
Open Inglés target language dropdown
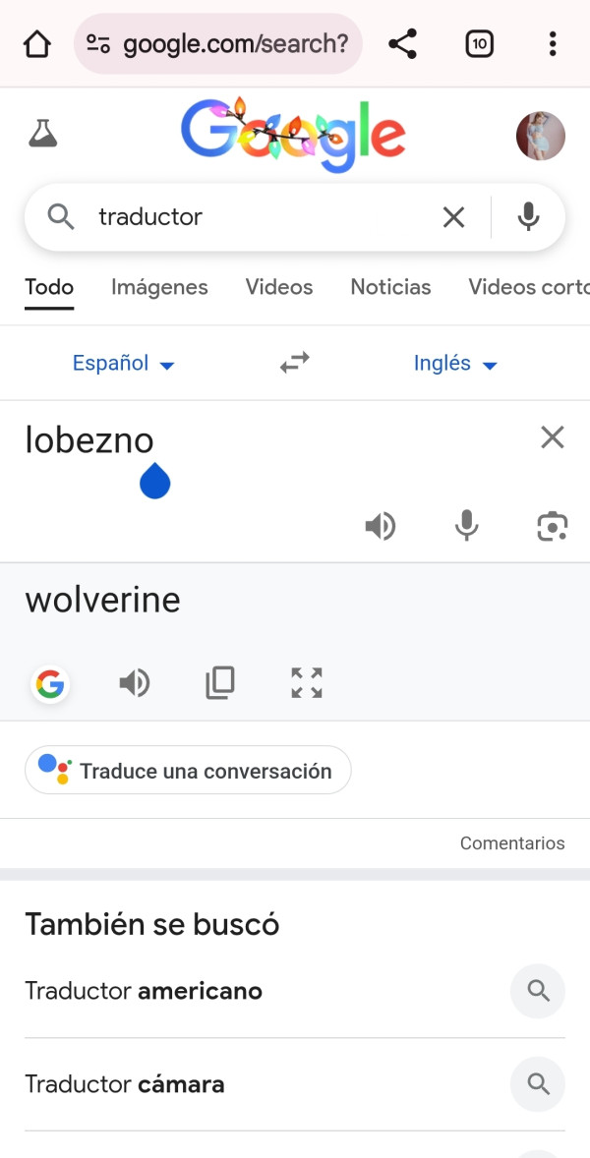455,364
